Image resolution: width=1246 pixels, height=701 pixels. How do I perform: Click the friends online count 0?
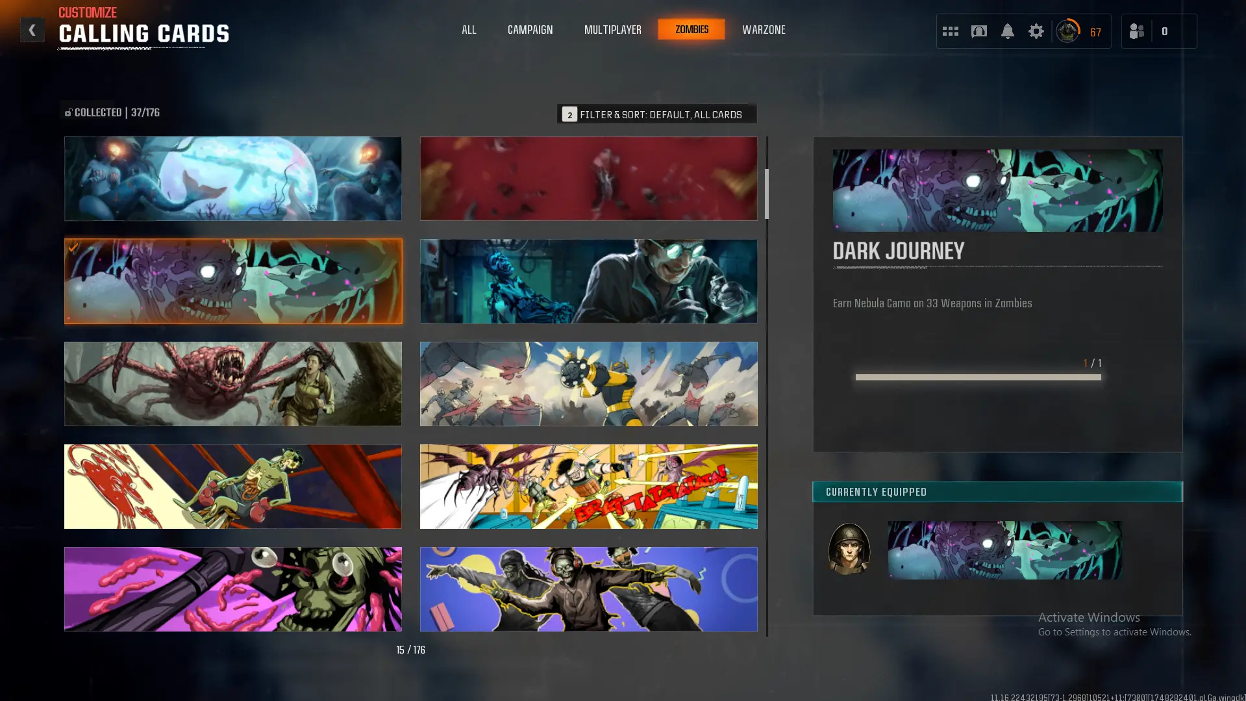[x=1164, y=31]
